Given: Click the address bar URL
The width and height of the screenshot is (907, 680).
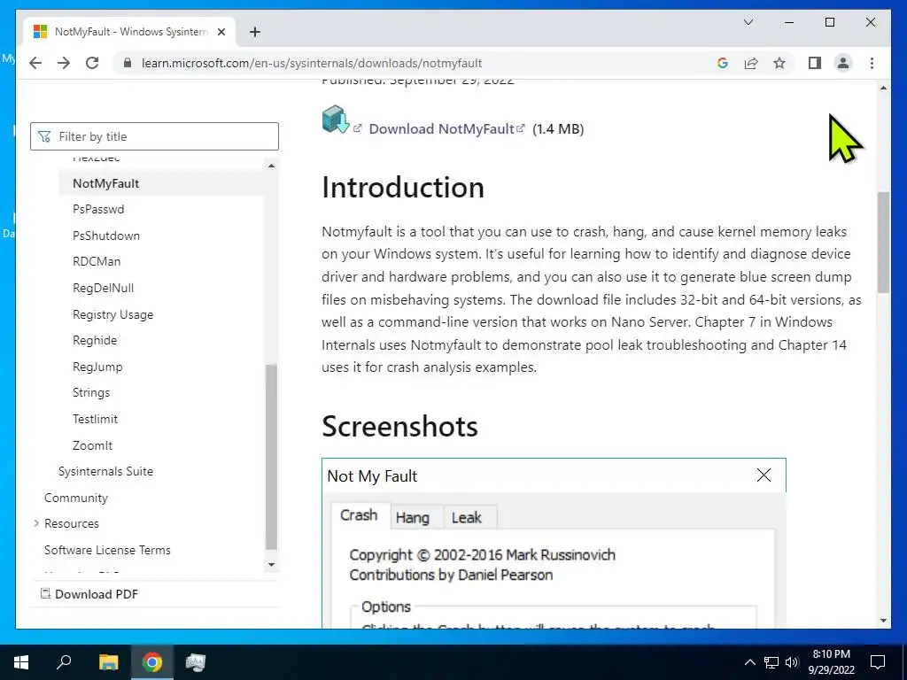Looking at the screenshot, I should point(312,63).
